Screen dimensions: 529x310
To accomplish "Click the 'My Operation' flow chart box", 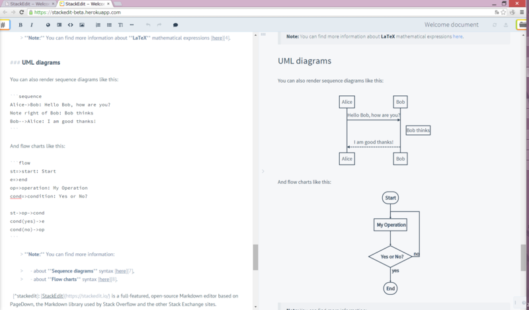I will [x=391, y=225].
